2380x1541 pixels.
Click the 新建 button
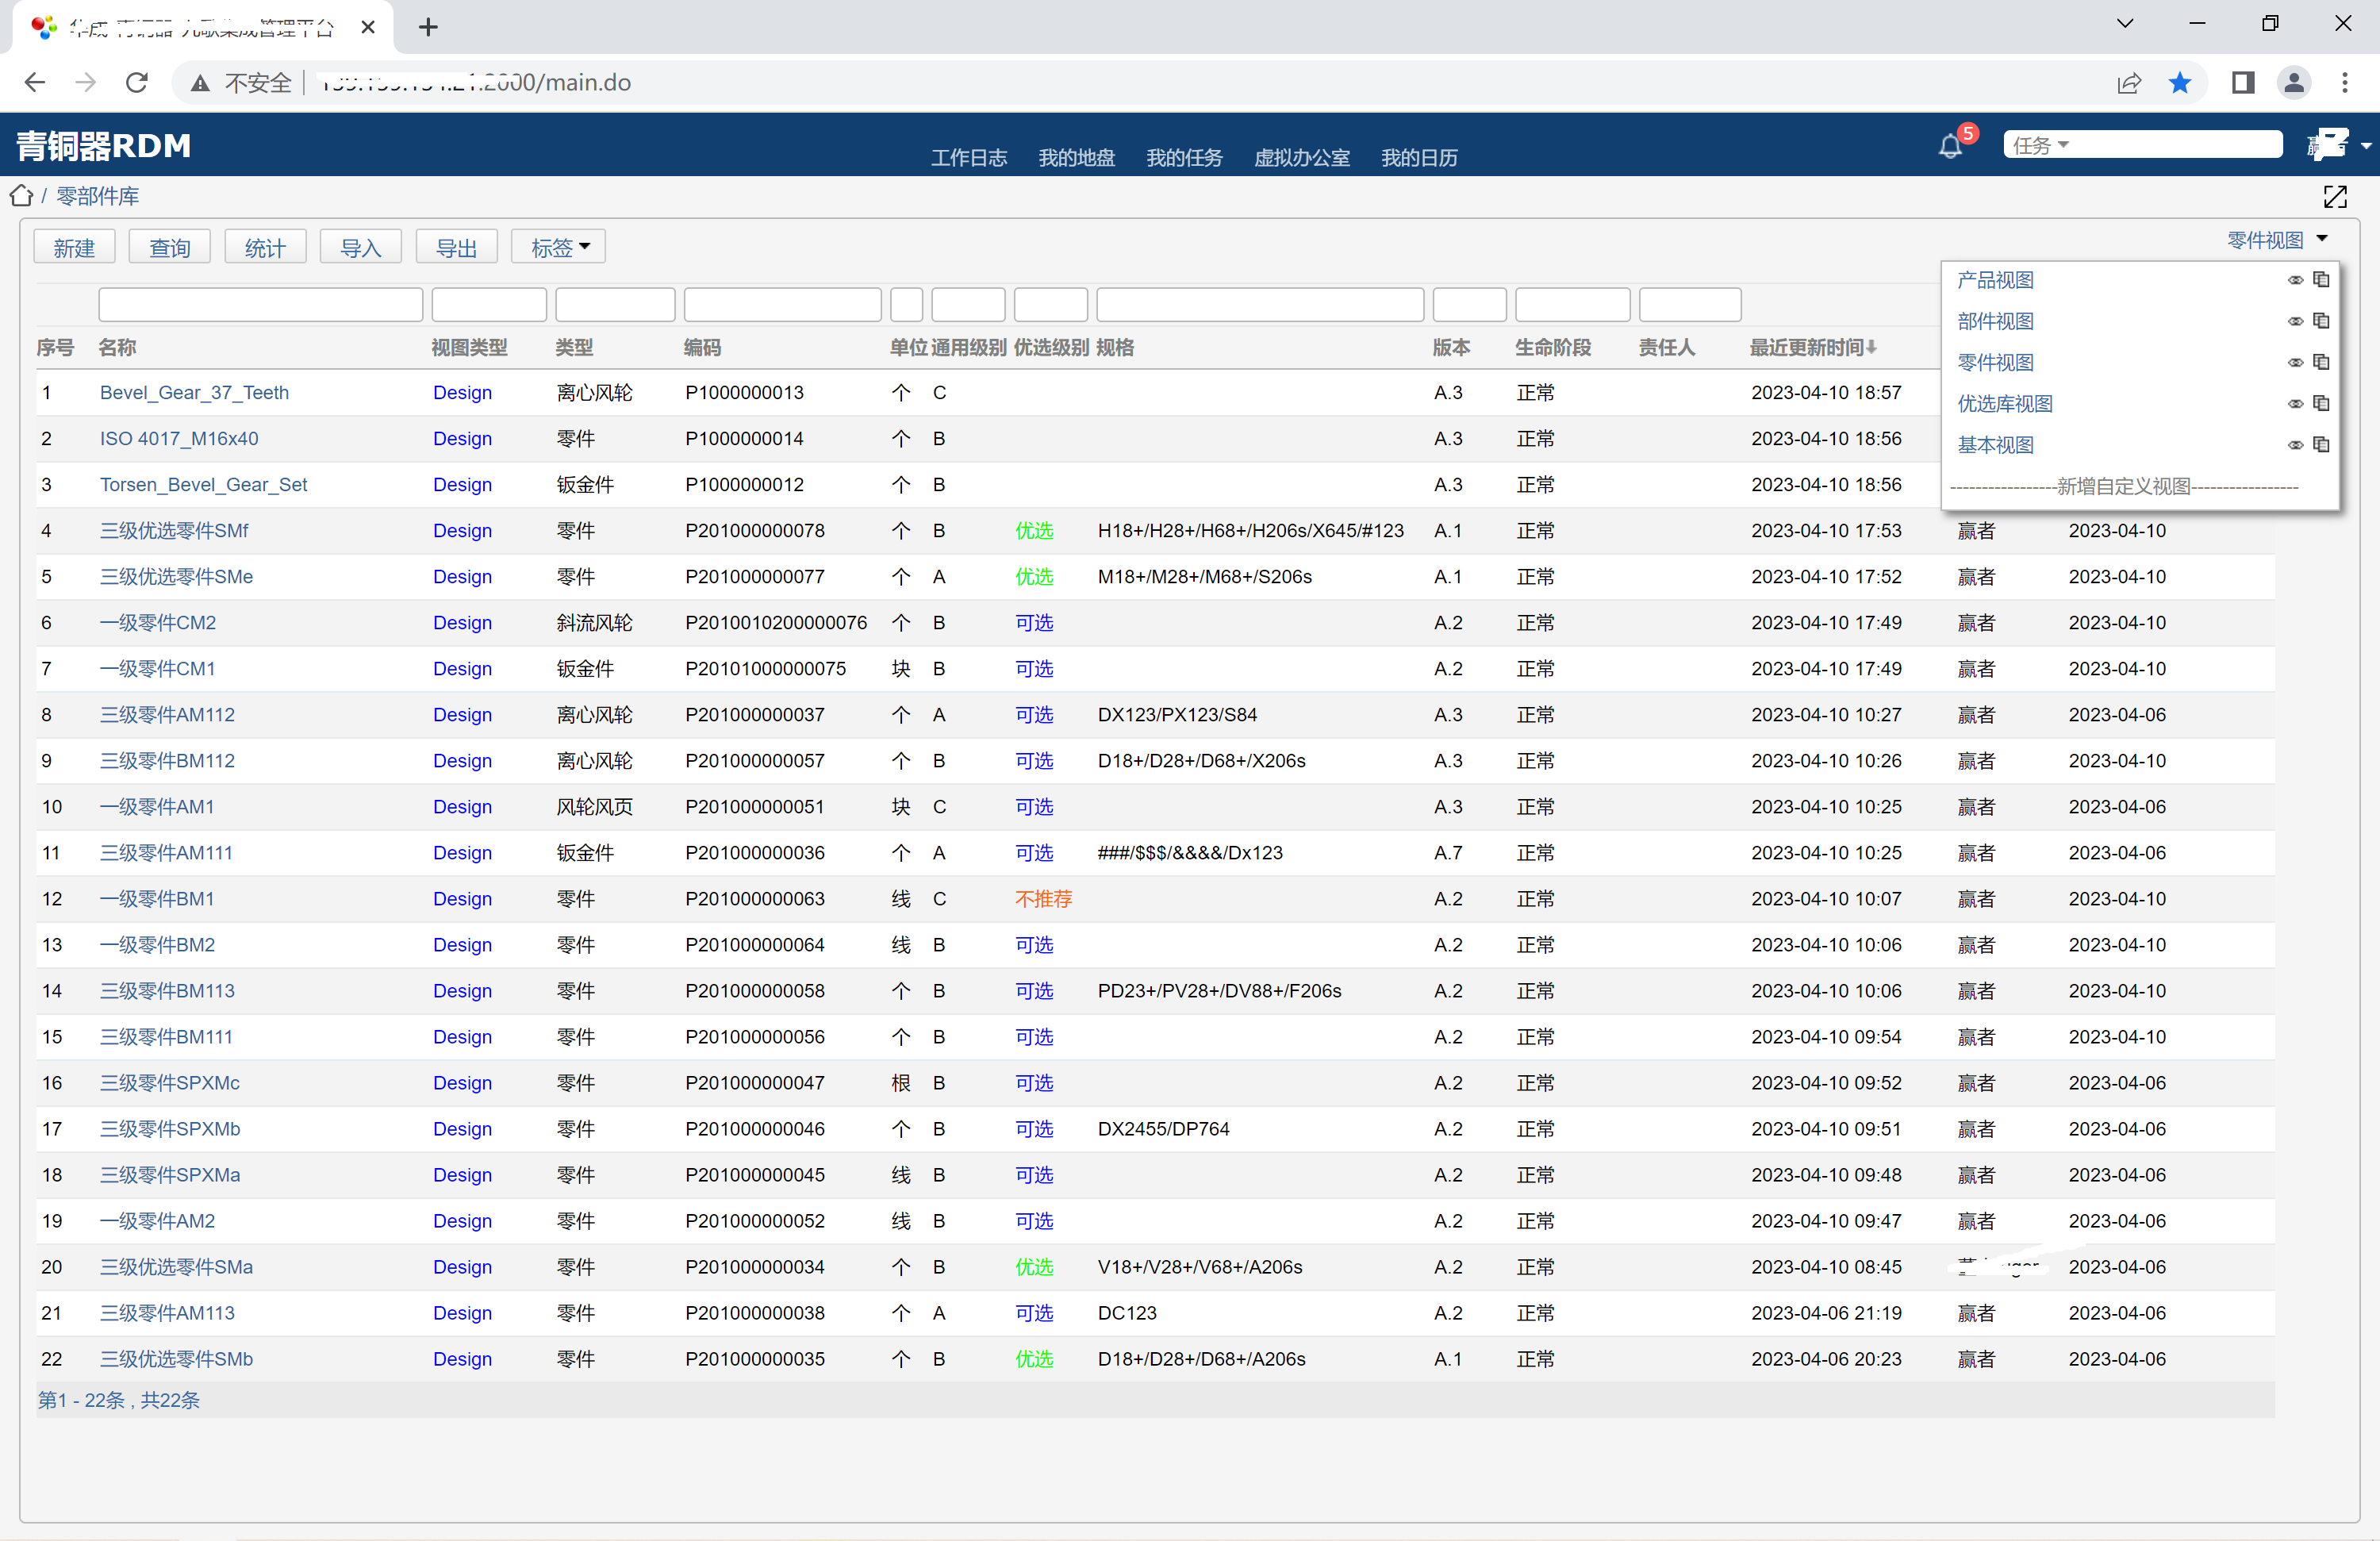coord(74,247)
